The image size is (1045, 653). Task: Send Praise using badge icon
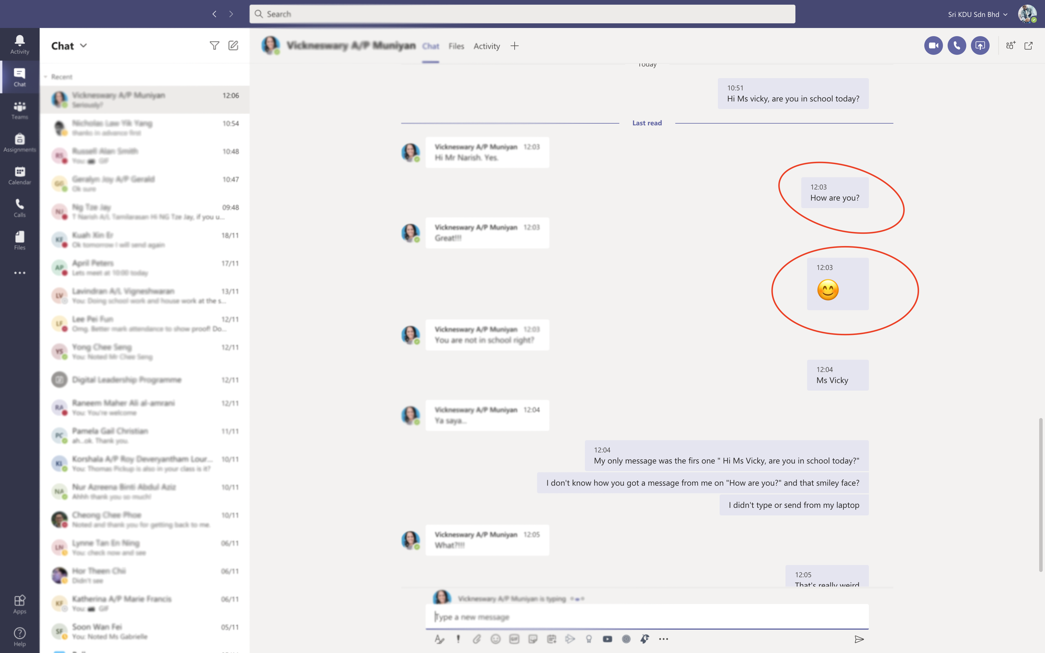point(589,639)
